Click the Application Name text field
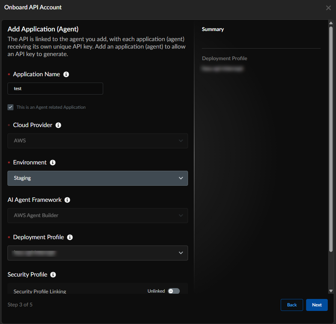336x324 pixels. (x=55, y=89)
